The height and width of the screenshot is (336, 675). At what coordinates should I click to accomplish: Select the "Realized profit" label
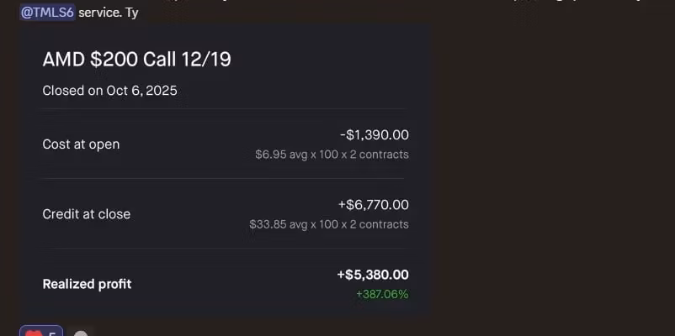click(x=87, y=284)
